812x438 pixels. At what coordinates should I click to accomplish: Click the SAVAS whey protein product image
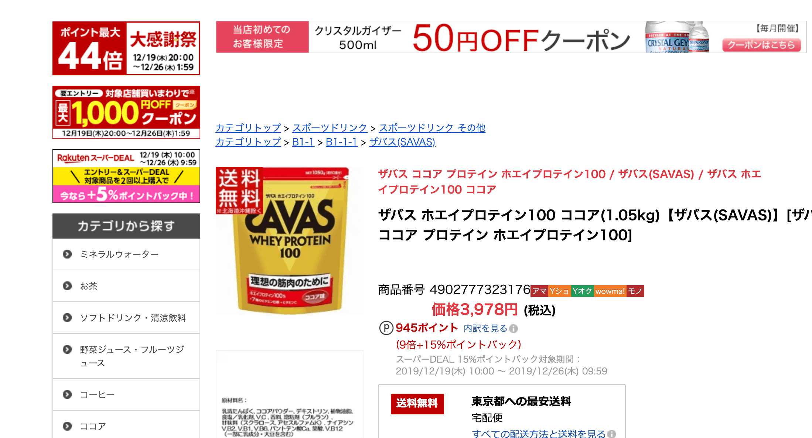pyautogui.click(x=290, y=241)
